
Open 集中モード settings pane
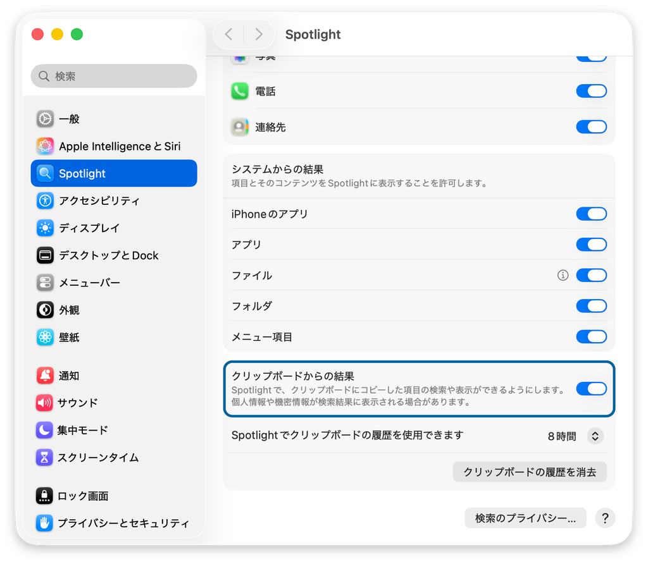pyautogui.click(x=114, y=430)
